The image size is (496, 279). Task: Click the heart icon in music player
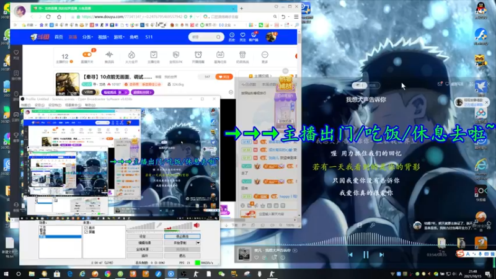point(256,257)
